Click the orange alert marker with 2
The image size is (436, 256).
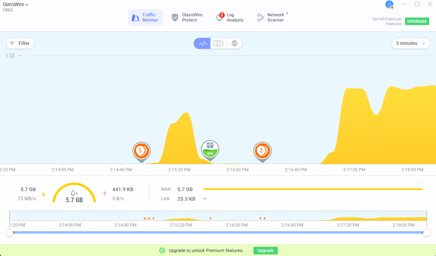point(262,151)
